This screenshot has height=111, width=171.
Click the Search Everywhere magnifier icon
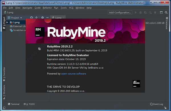click(x=166, y=12)
